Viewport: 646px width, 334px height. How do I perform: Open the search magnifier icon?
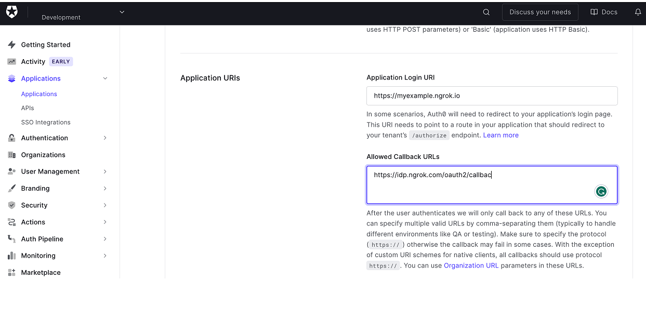[x=486, y=11]
